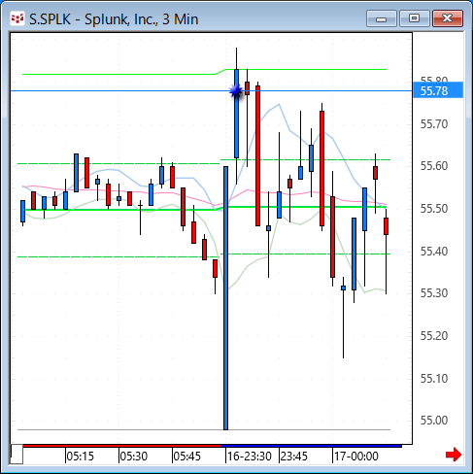Click the S.SPLK - Splunk, Inc., 3 Min title
Image resolution: width=473 pixels, height=474 pixels.
tap(114, 19)
